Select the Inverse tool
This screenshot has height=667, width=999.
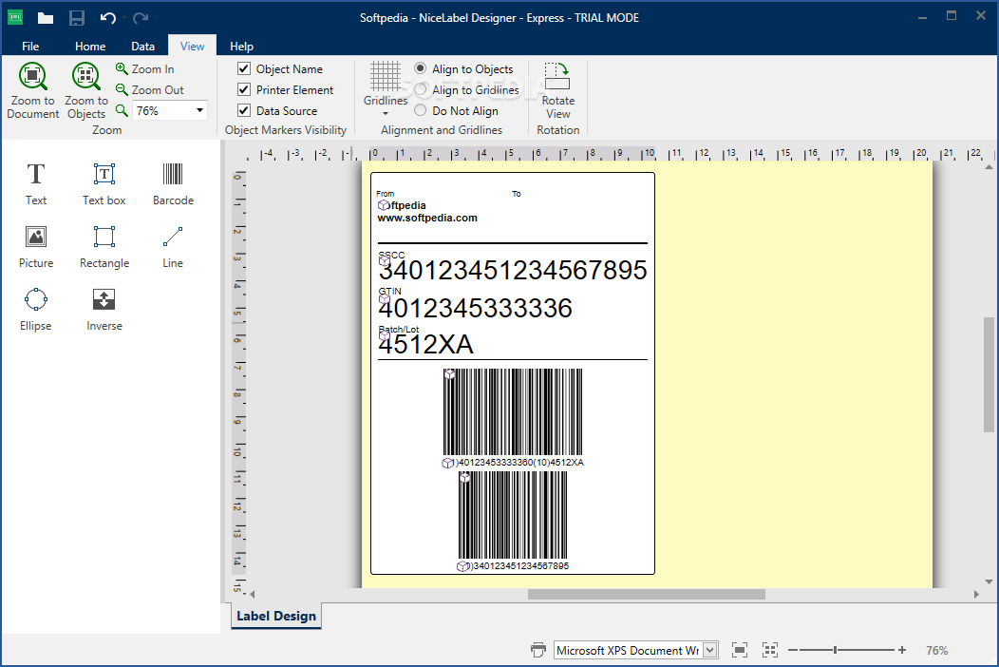104,309
